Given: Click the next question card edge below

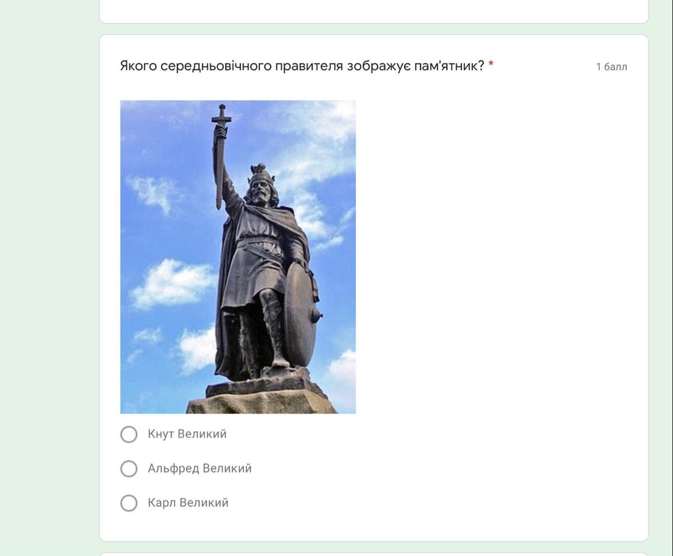Looking at the screenshot, I should (374, 554).
